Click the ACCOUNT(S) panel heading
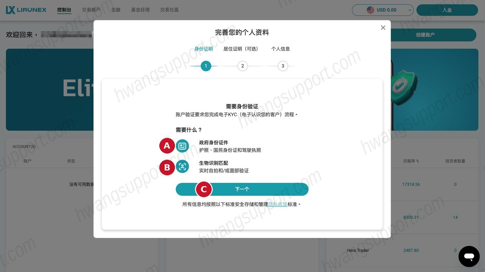The width and height of the screenshot is (485, 272). click(24, 147)
